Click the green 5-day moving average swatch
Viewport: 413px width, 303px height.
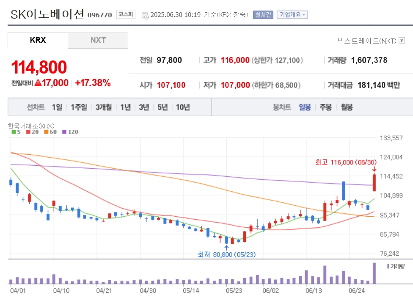(x=14, y=132)
